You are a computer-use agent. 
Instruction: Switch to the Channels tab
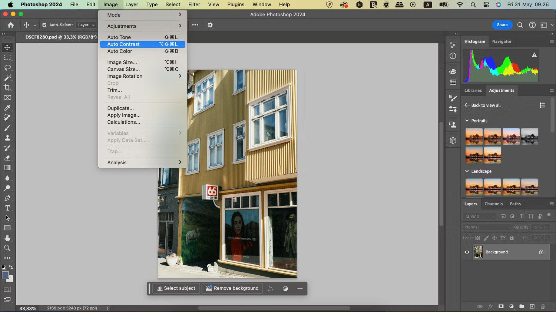[x=493, y=204]
